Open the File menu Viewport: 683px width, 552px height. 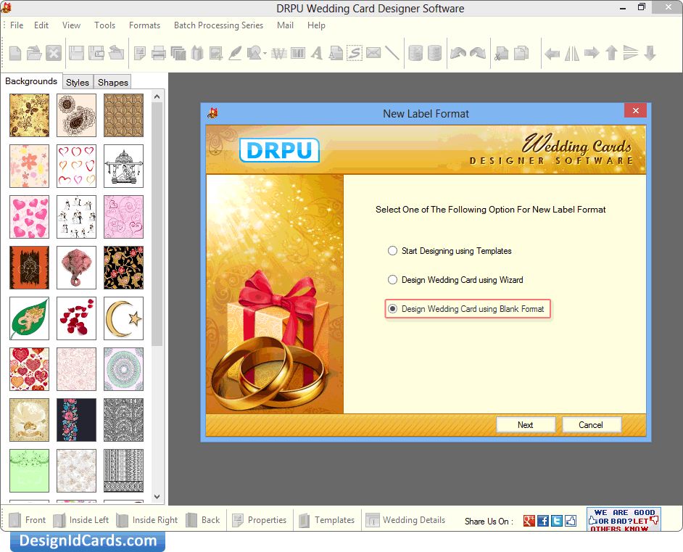pos(17,25)
